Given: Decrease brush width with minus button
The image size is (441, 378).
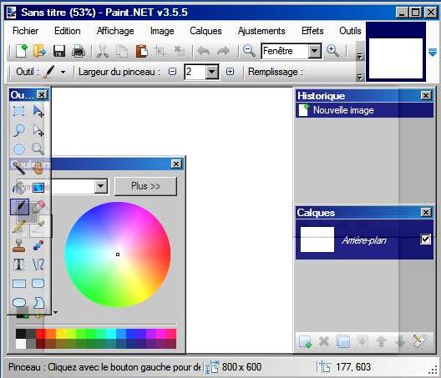Looking at the screenshot, I should (172, 72).
